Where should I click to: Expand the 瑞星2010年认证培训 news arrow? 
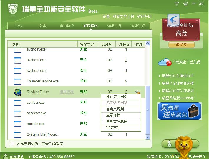pos(160,91)
